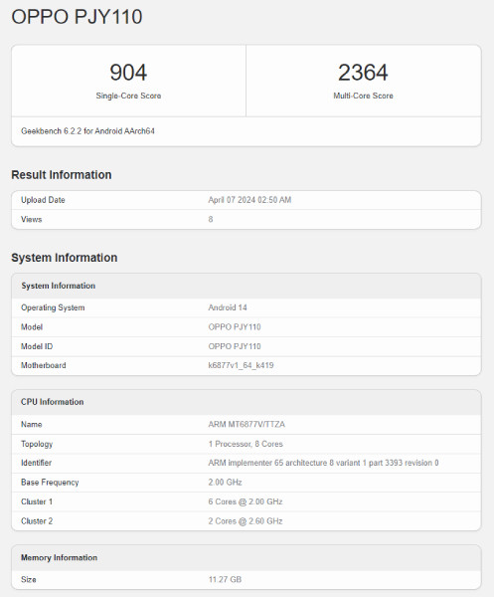The height and width of the screenshot is (597, 494).
Task: Click the System Information table header
Action: 247,286
